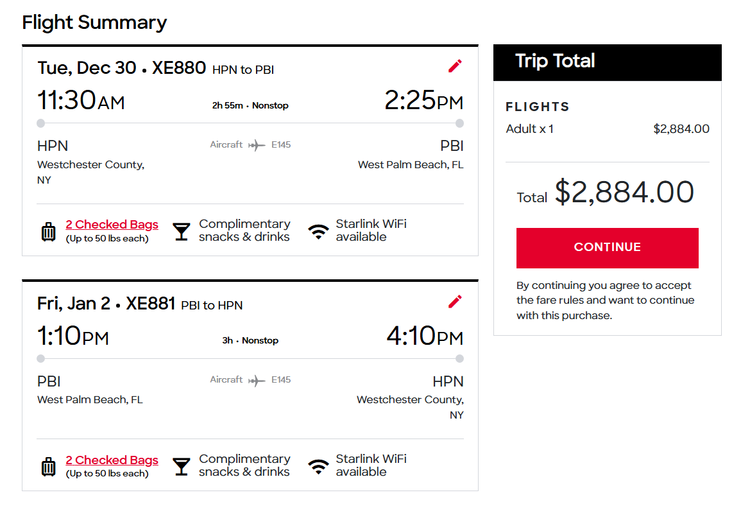Image resolution: width=750 pixels, height=513 pixels.
Task: Click luggage icon in the XE881 card
Action: pyautogui.click(x=49, y=467)
